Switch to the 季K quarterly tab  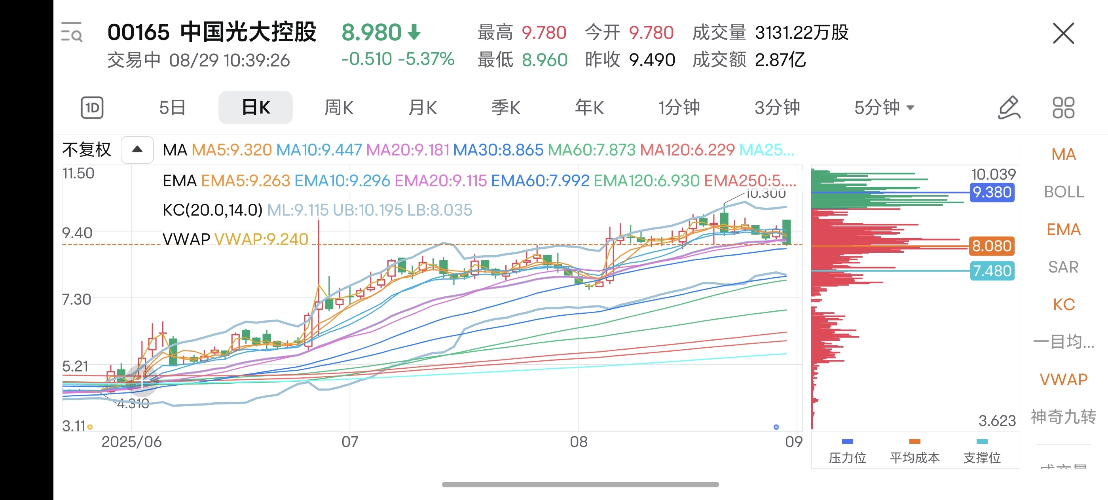pos(506,108)
